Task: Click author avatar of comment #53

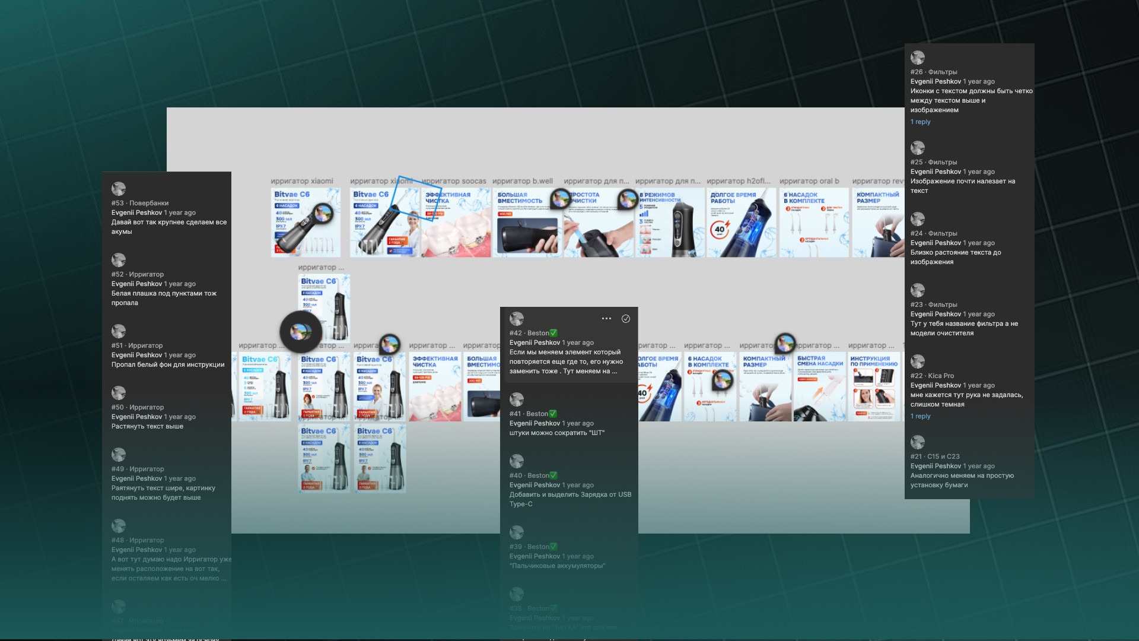Action: tap(119, 189)
